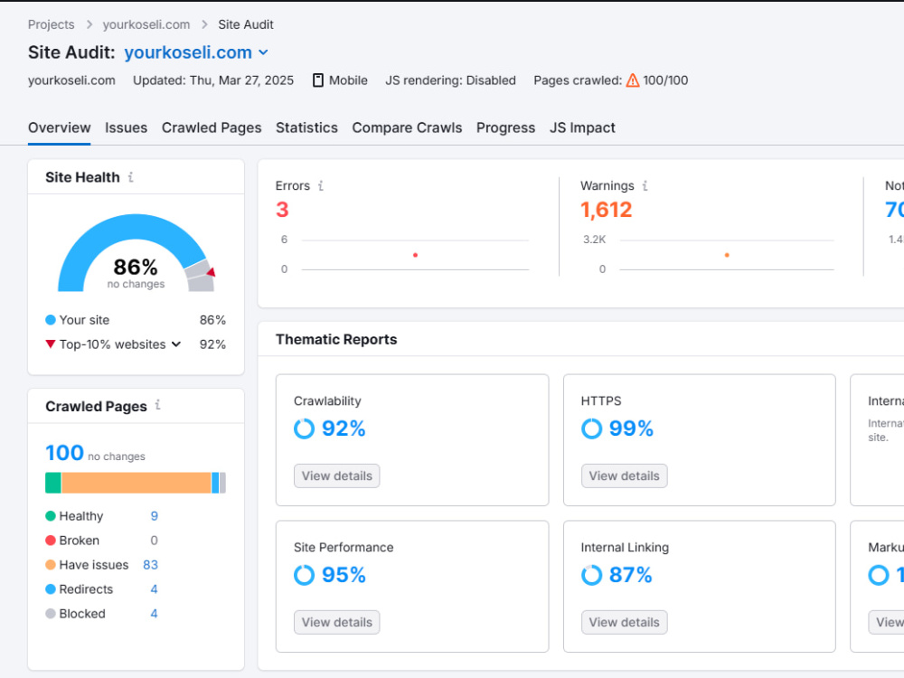Click View details under Crawlability
The height and width of the screenshot is (678, 904).
(336, 476)
